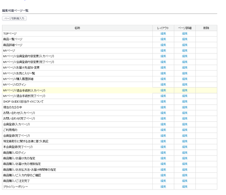Edit layout of MYページ/会員登録内容変更(入力ページ)
The height and width of the screenshot is (195, 226).
point(163,56)
